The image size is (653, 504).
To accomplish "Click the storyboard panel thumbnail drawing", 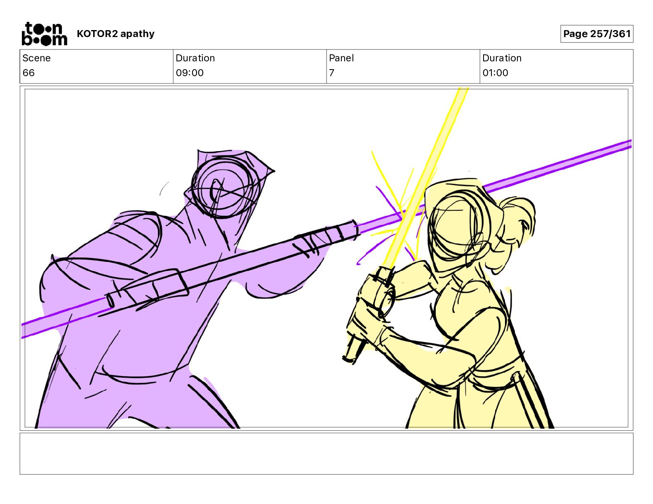I will 326,258.
